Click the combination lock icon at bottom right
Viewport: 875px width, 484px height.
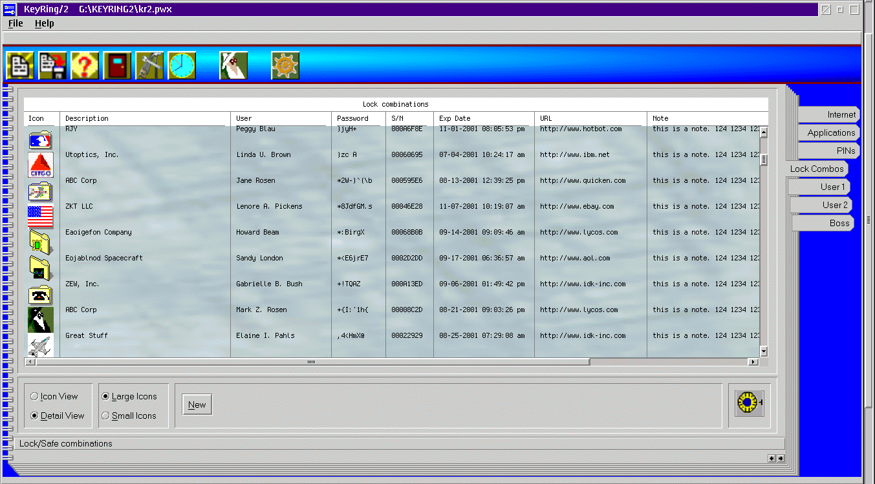point(749,403)
